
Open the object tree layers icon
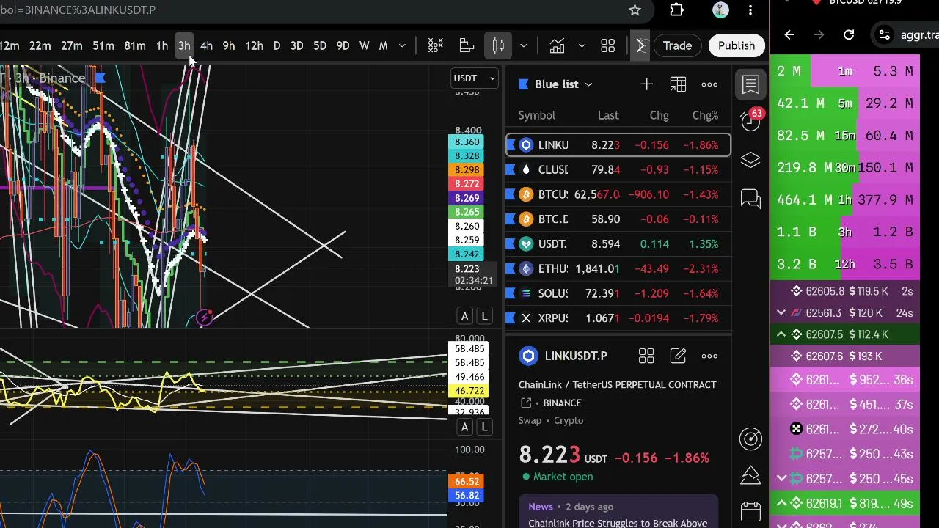[750, 161]
